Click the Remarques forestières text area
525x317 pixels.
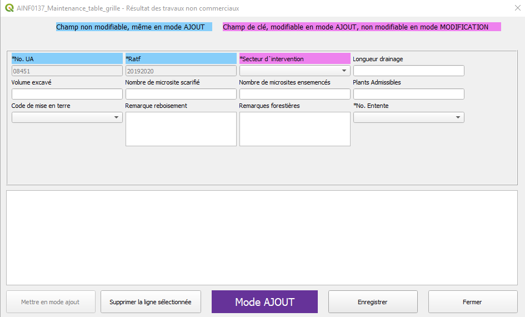point(294,129)
